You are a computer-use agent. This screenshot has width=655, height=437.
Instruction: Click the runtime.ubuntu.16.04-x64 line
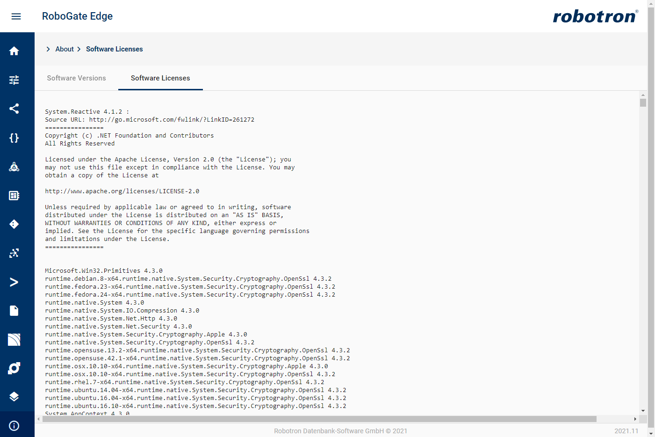point(195,398)
